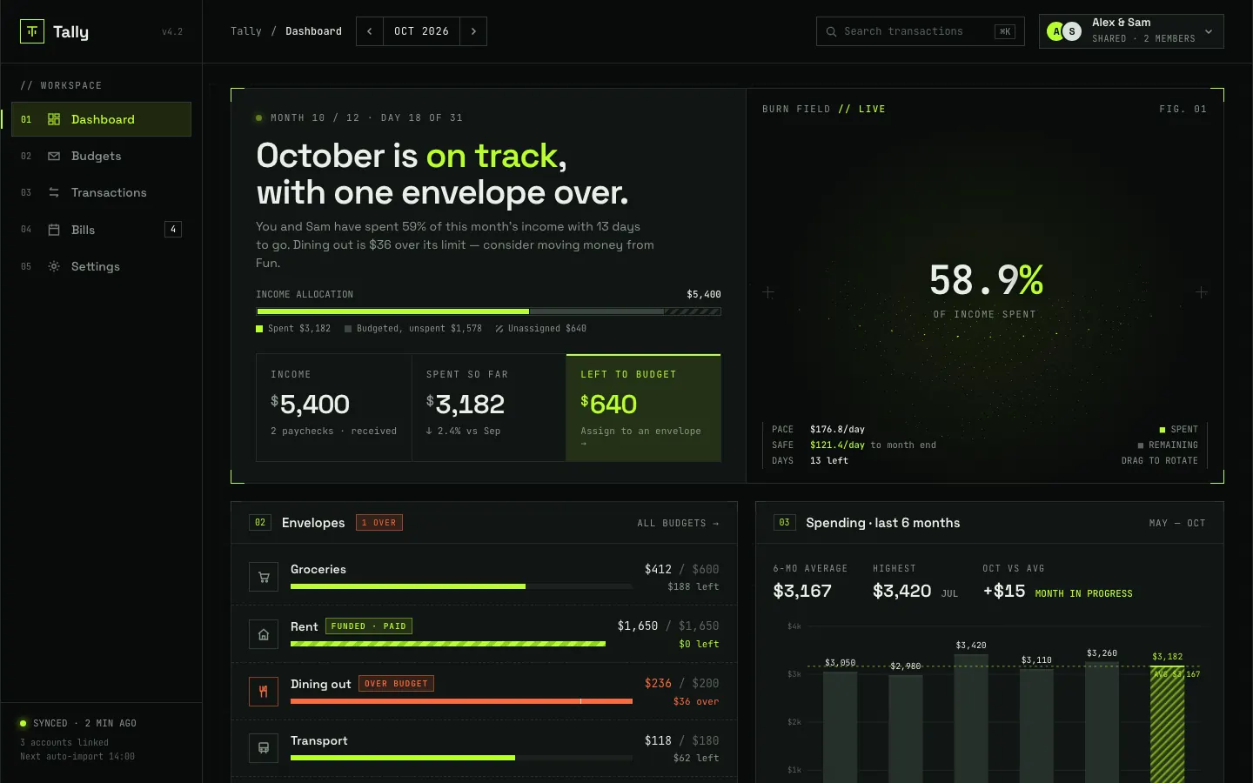1253x783 pixels.
Task: Click the $121.4/day safe pace value
Action: (x=837, y=445)
